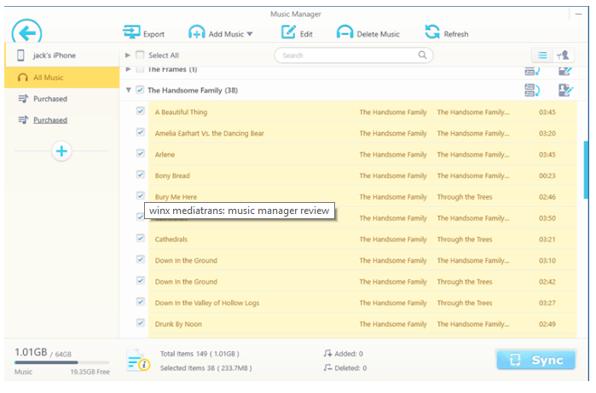Uncheck the Arlene song checkbox
The height and width of the screenshot is (393, 596).
(x=141, y=153)
